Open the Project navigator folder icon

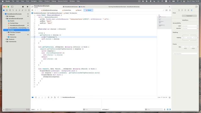tap(4, 10)
